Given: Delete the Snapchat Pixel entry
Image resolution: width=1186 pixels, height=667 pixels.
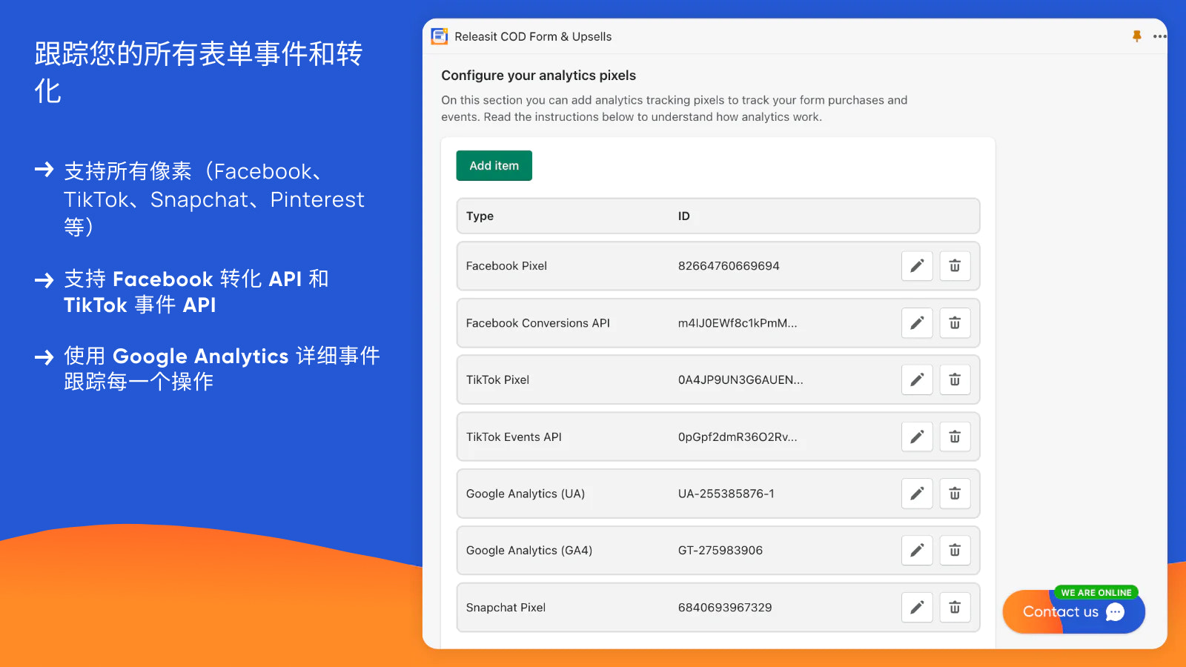Looking at the screenshot, I should click(x=955, y=608).
